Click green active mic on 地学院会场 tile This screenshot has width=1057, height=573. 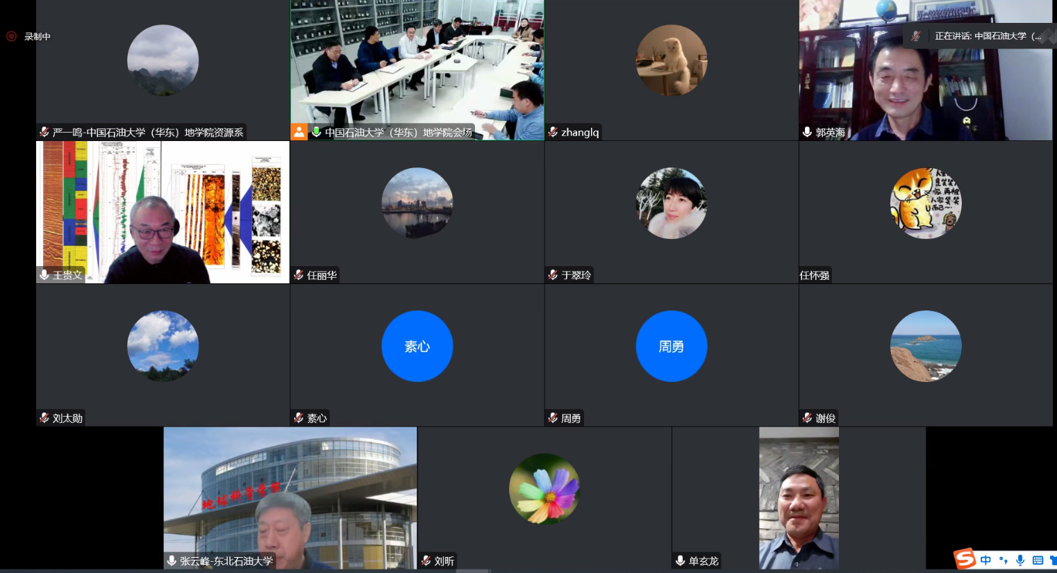316,132
